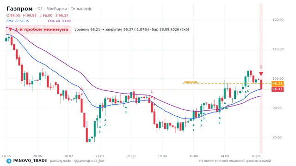
Task: Click the 26.09 date axis label
Action: pos(256,156)
